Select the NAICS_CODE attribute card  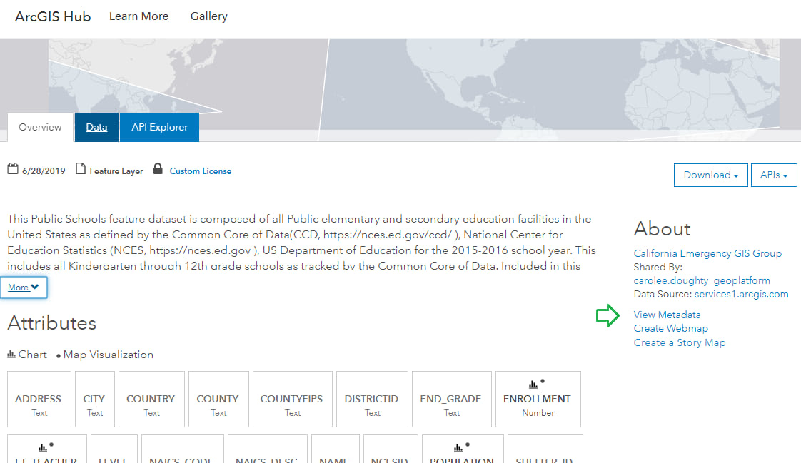182,449
